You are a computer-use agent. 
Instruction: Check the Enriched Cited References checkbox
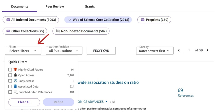[10, 92]
